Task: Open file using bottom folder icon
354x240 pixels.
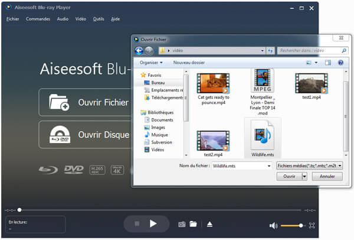Action: pyautogui.click(x=193, y=225)
